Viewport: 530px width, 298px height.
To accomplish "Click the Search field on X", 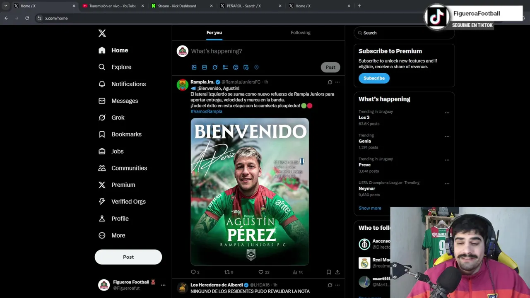I will point(404,33).
